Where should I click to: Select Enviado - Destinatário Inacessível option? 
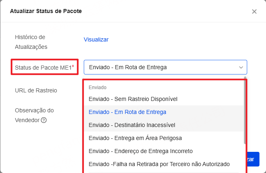(164, 125)
